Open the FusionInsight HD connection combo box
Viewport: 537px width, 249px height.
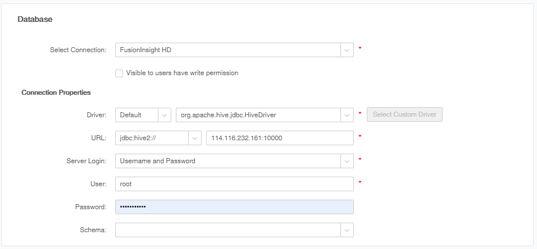pyautogui.click(x=227, y=50)
